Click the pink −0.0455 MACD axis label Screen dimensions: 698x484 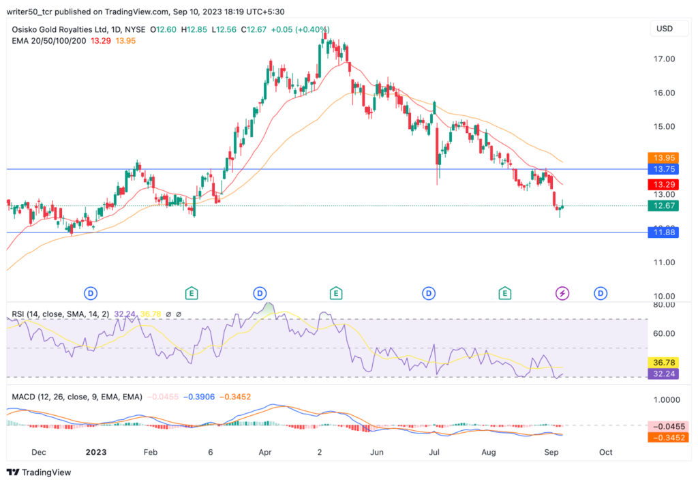click(x=668, y=426)
